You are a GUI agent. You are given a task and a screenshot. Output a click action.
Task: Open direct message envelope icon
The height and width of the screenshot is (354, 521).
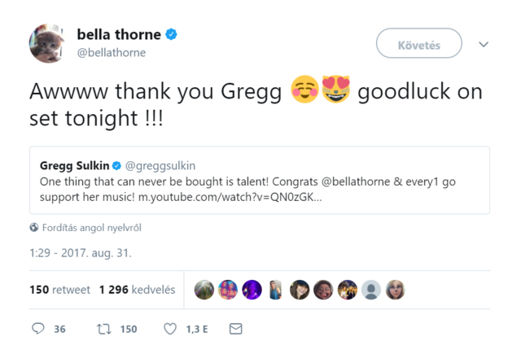[x=236, y=329]
